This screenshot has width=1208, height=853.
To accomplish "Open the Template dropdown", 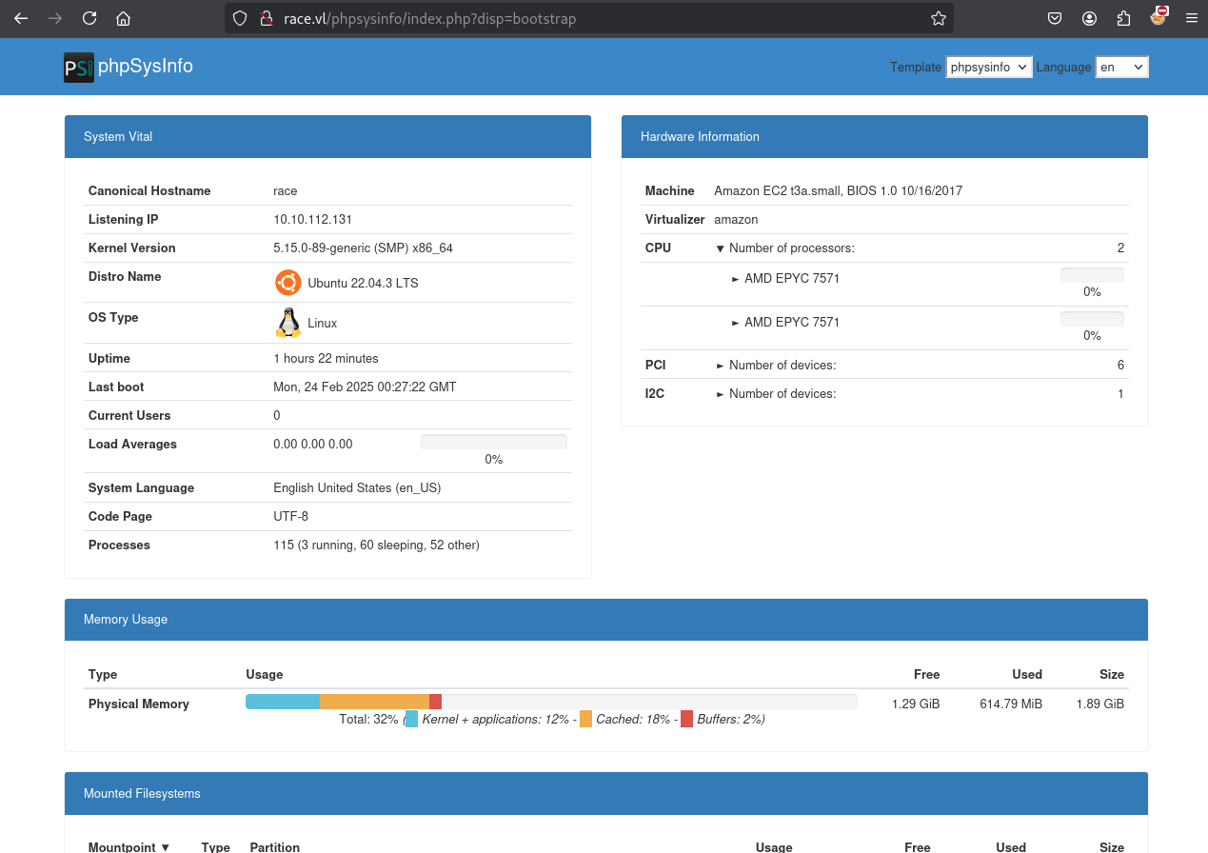I will pos(989,67).
